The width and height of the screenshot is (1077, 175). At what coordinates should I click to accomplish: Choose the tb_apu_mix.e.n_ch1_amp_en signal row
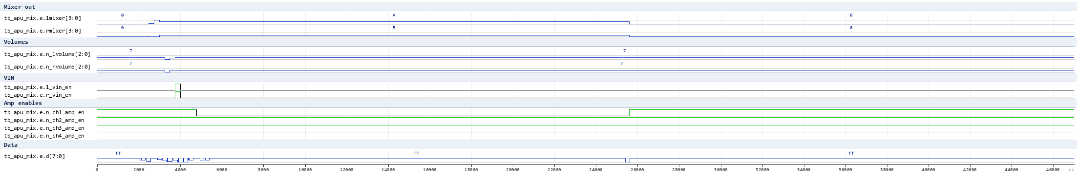click(x=44, y=112)
